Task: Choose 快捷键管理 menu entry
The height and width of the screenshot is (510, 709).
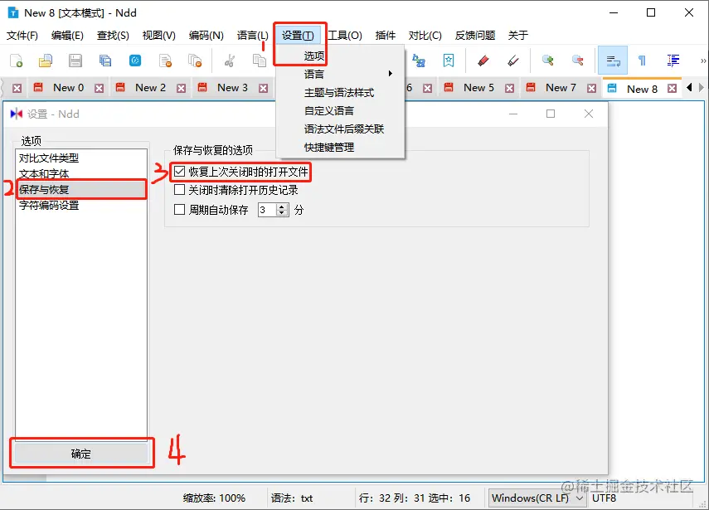Action: 340,147
